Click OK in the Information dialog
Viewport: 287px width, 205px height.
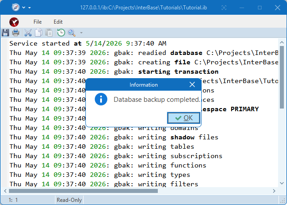click(x=184, y=118)
